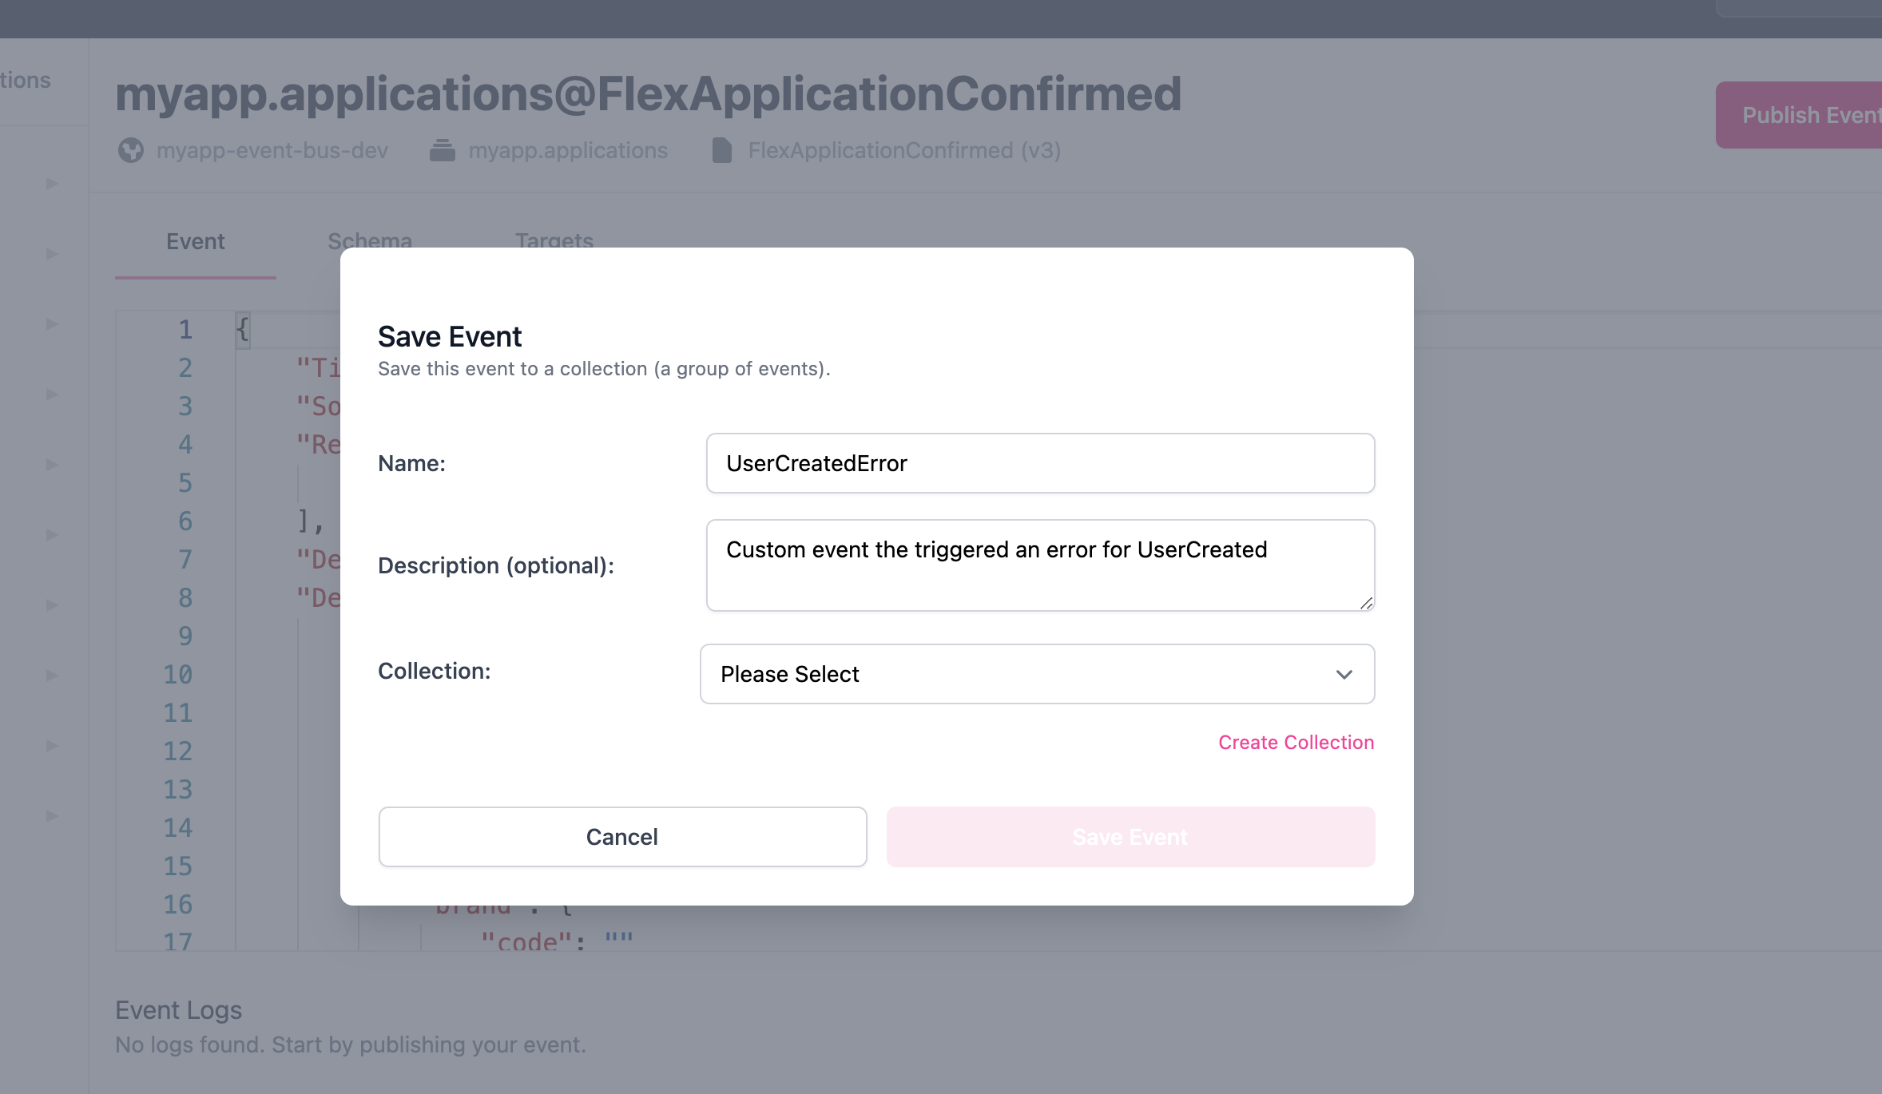The width and height of the screenshot is (1882, 1094).
Task: Open the Collection dropdown via its chevron arrow
Action: click(x=1344, y=674)
